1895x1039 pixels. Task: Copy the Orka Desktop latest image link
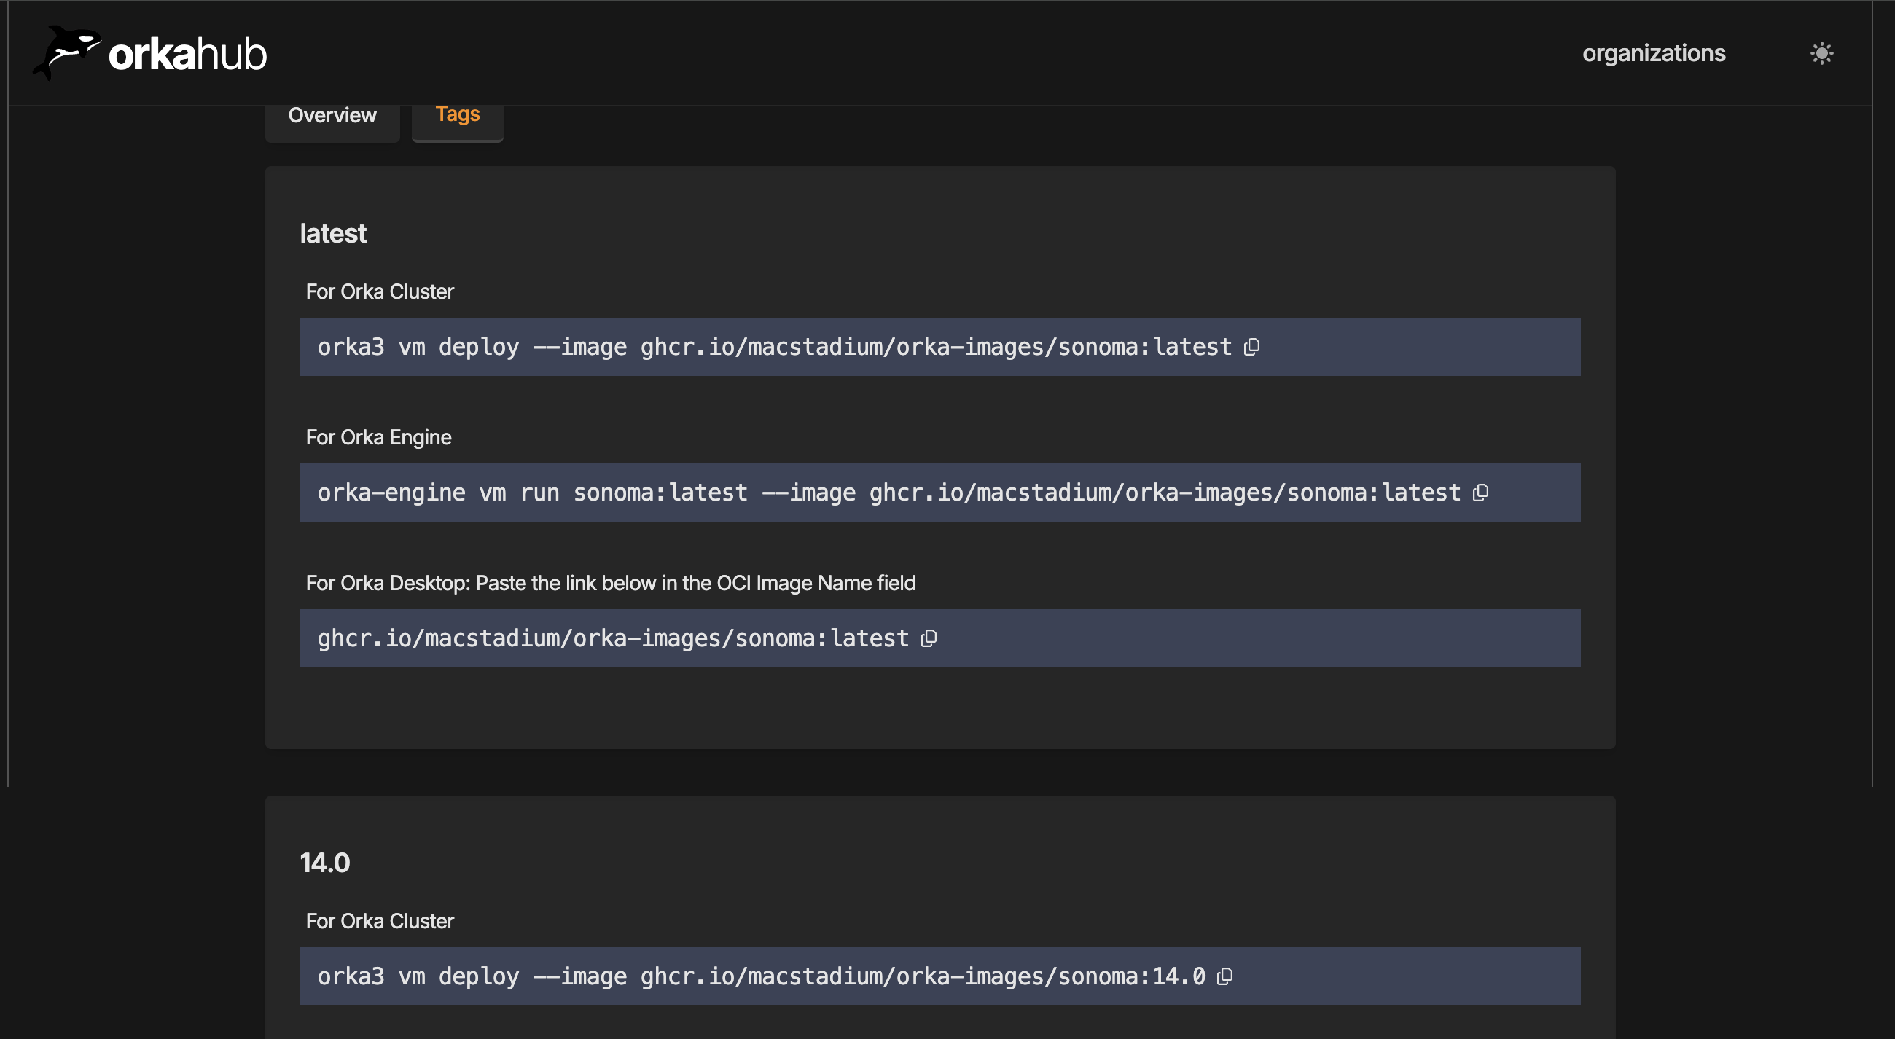coord(929,638)
